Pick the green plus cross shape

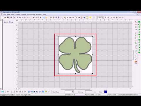pyautogui.click(x=139, y=40)
